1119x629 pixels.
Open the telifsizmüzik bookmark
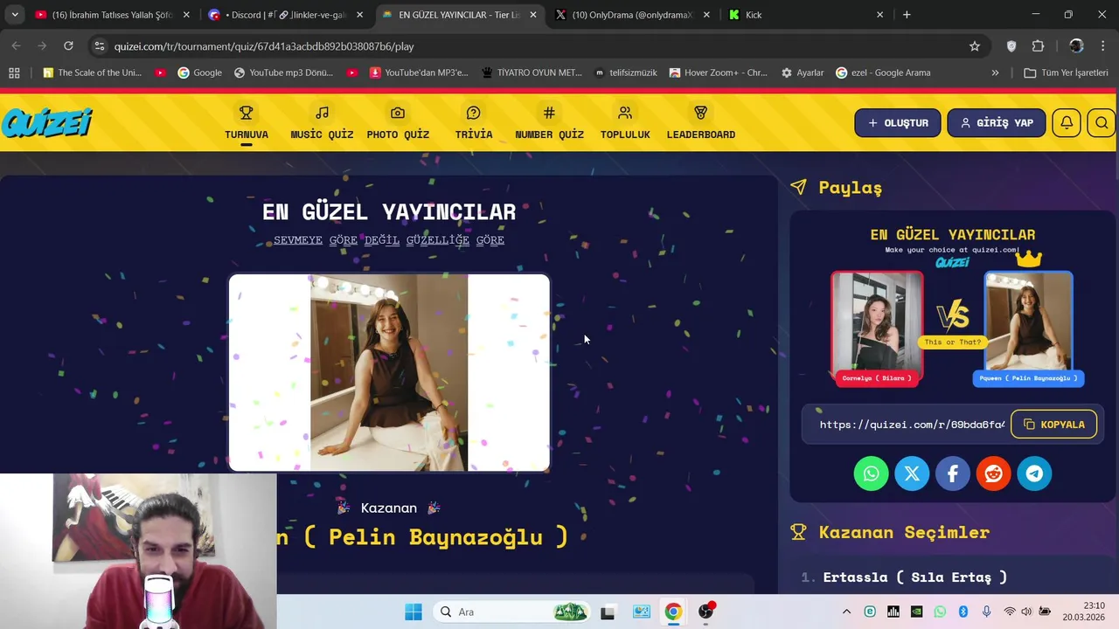coord(625,73)
